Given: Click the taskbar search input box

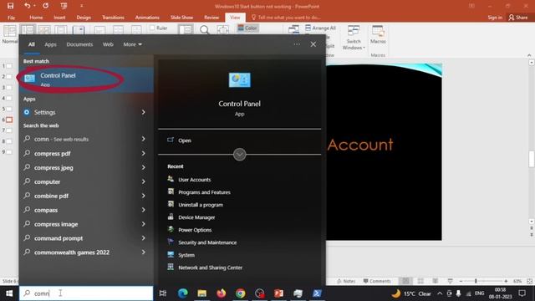Looking at the screenshot, I should pos(86,293).
